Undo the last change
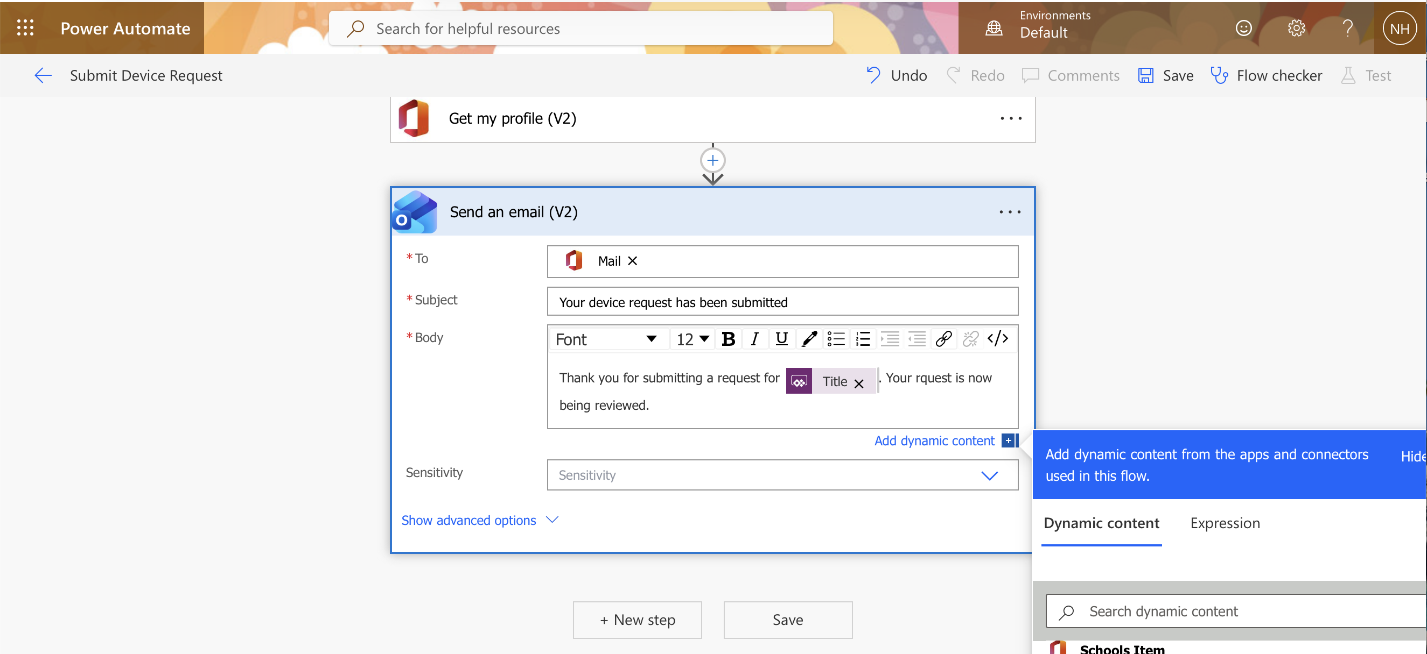The image size is (1427, 654). click(x=897, y=75)
